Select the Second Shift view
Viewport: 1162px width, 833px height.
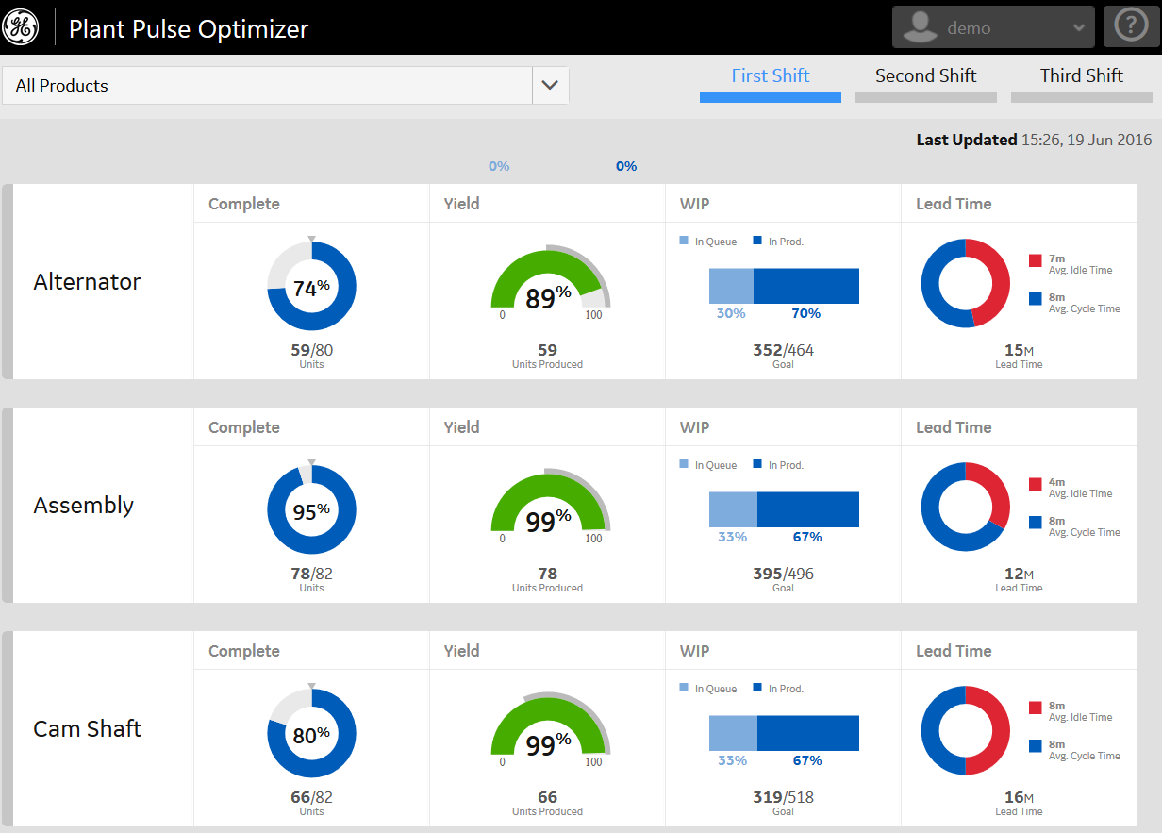(x=926, y=75)
